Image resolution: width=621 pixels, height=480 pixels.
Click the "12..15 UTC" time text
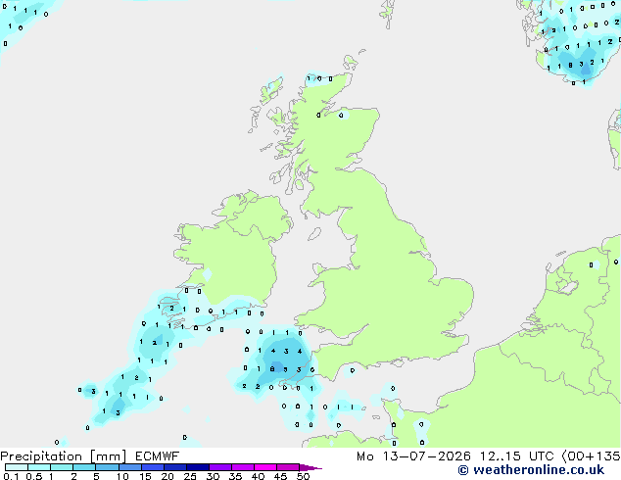(x=516, y=456)
